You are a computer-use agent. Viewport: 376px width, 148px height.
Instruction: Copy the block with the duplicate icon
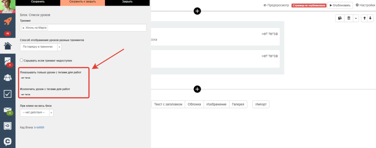[340, 18]
